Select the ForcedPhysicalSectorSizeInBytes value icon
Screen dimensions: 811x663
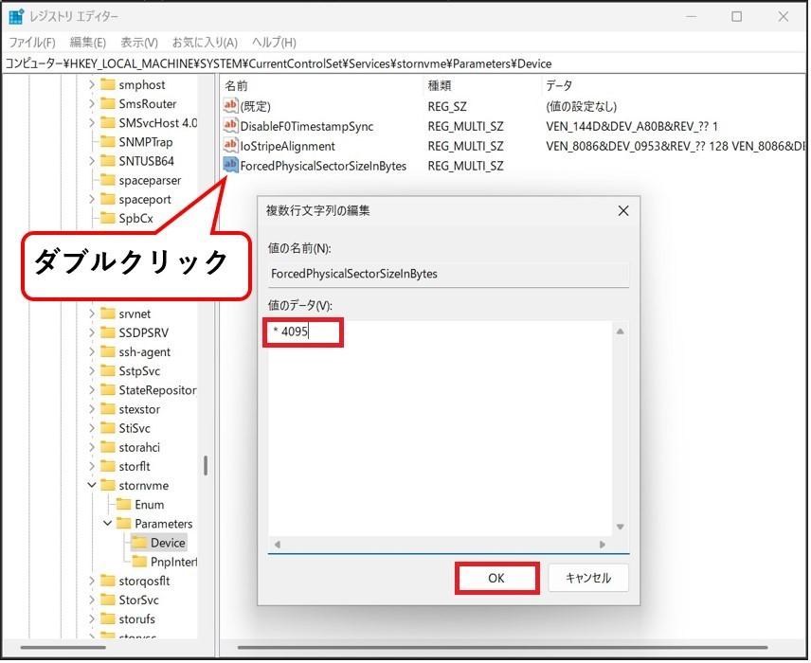[x=230, y=166]
